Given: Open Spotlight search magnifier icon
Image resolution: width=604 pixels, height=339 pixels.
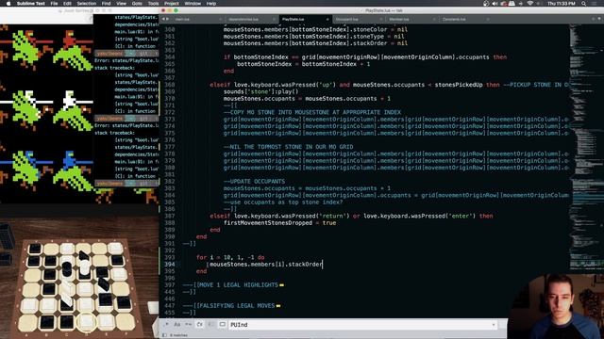Looking at the screenshot, I should point(584,4).
